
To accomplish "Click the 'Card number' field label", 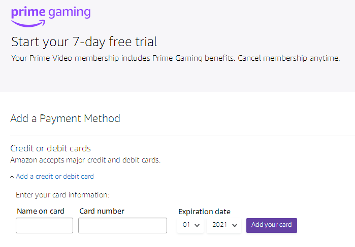I will (102, 211).
